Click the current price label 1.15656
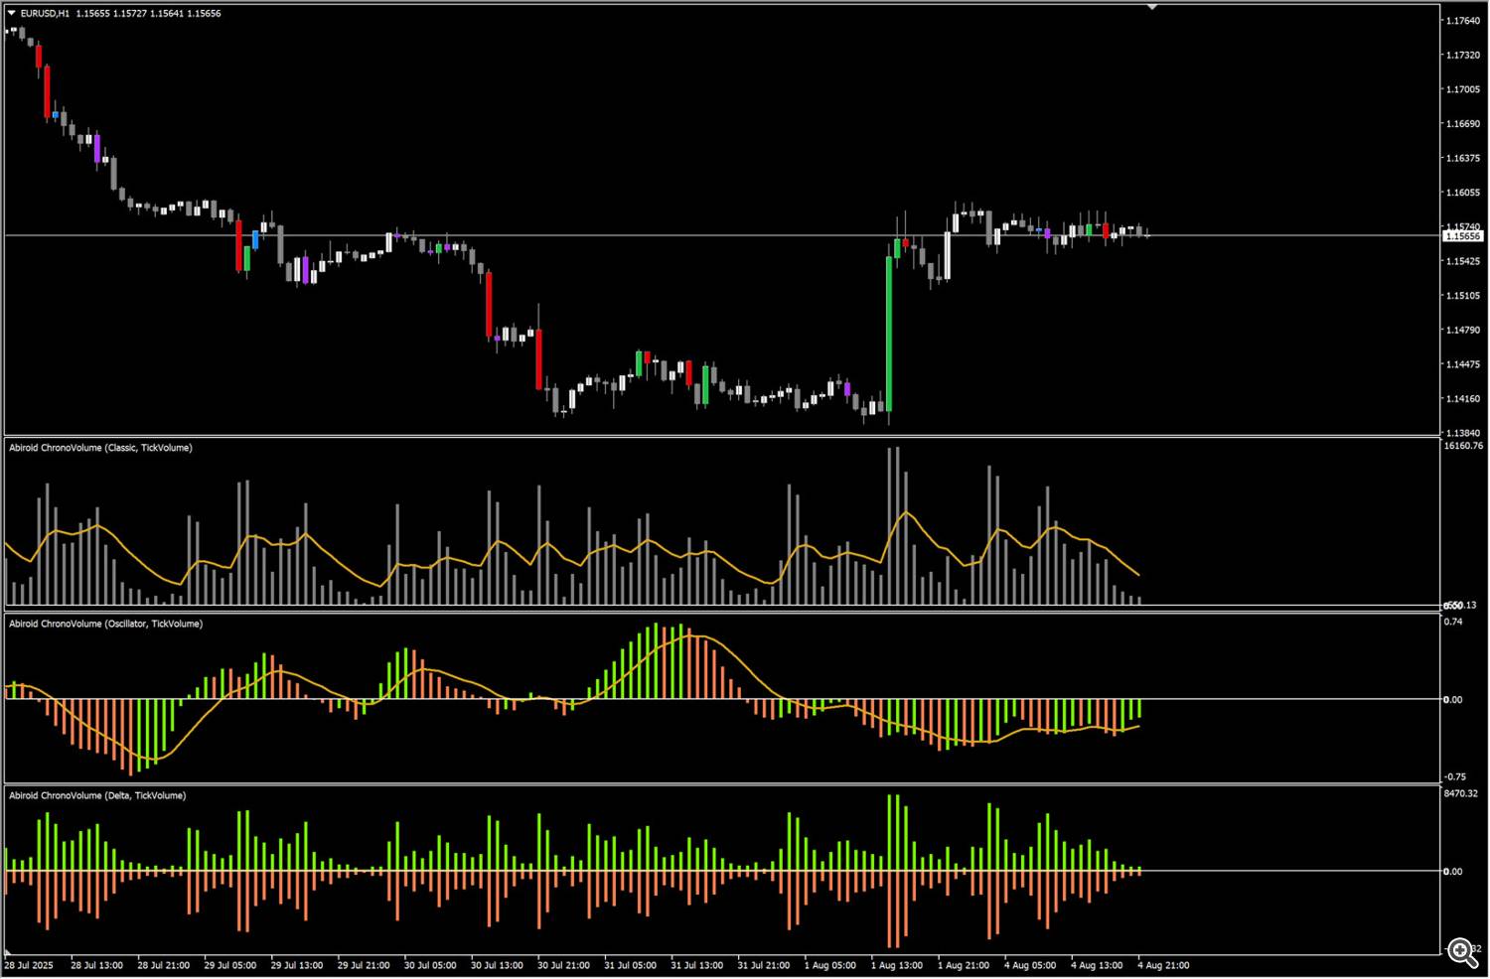 [1462, 236]
